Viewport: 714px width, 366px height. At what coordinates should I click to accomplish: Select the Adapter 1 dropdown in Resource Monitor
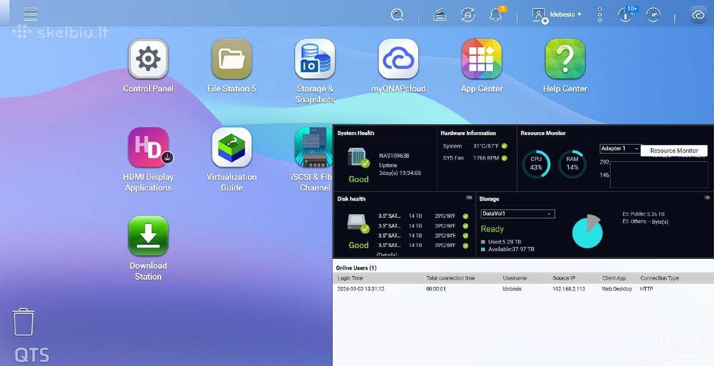[621, 148]
